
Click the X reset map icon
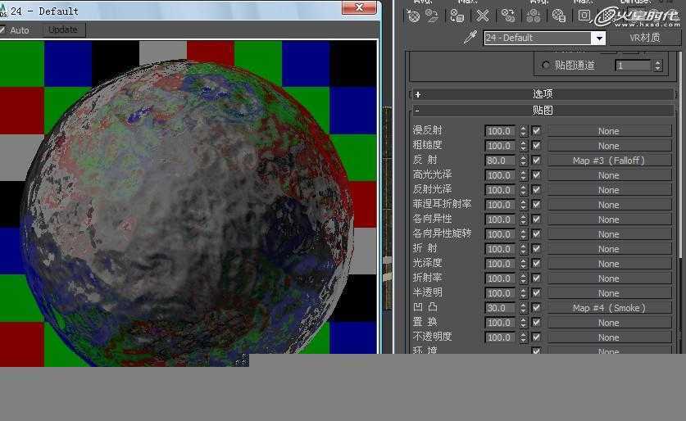coord(483,16)
